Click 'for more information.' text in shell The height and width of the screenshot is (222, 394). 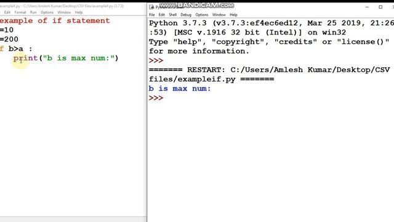tap(199, 51)
